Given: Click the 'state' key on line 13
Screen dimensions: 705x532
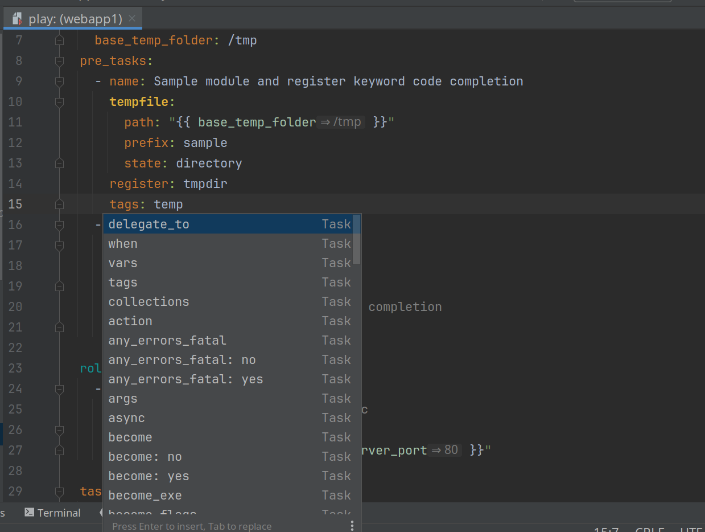Looking at the screenshot, I should click(x=143, y=163).
